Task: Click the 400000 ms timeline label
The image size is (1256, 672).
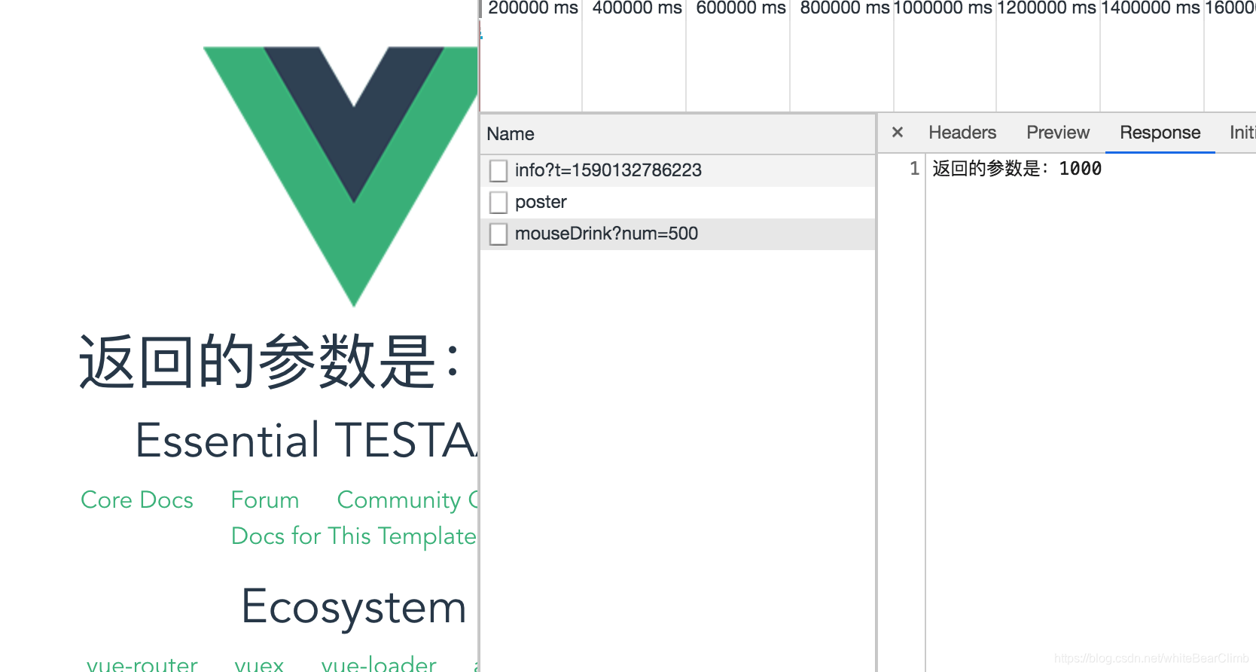Action: pyautogui.click(x=637, y=8)
